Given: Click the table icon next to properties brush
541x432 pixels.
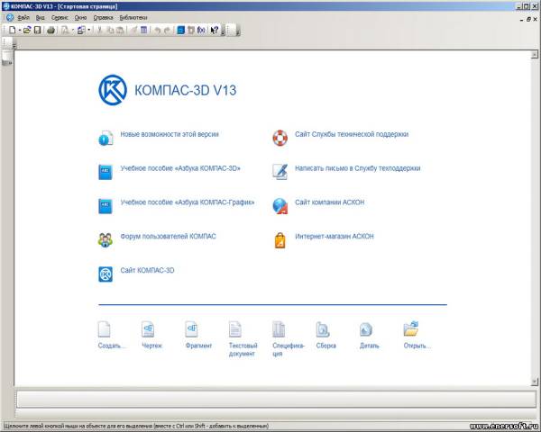Looking at the screenshot, I should (144, 31).
